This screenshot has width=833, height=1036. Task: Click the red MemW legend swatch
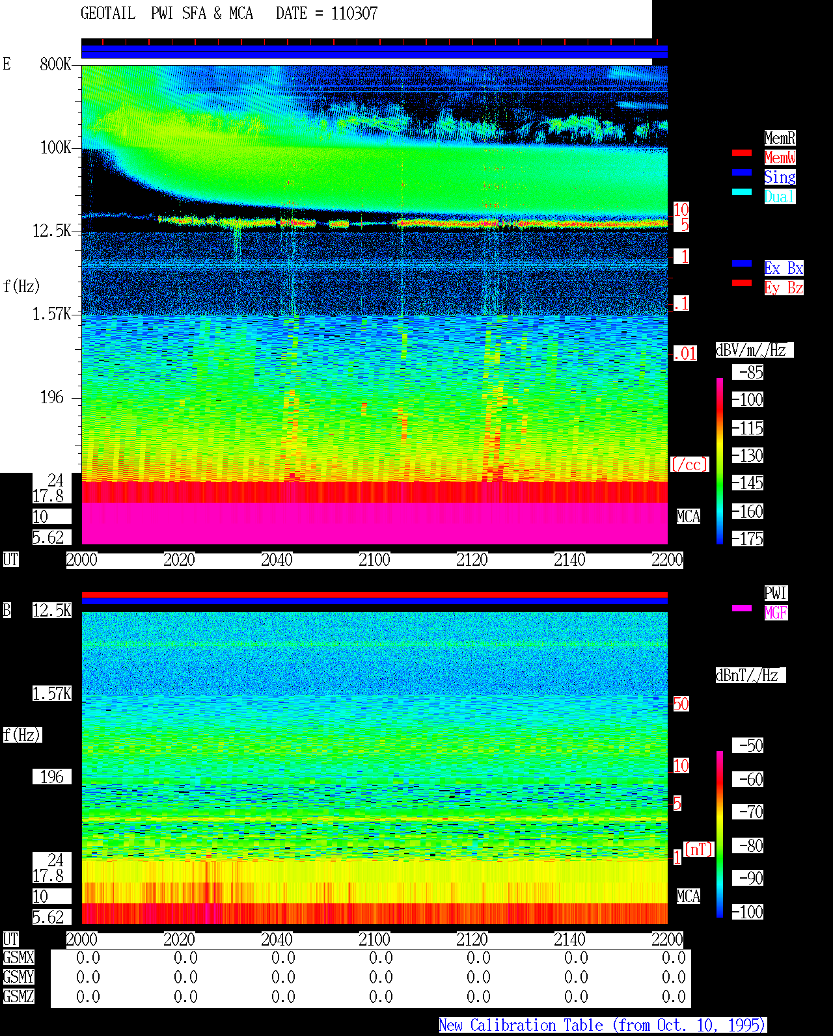[742, 153]
